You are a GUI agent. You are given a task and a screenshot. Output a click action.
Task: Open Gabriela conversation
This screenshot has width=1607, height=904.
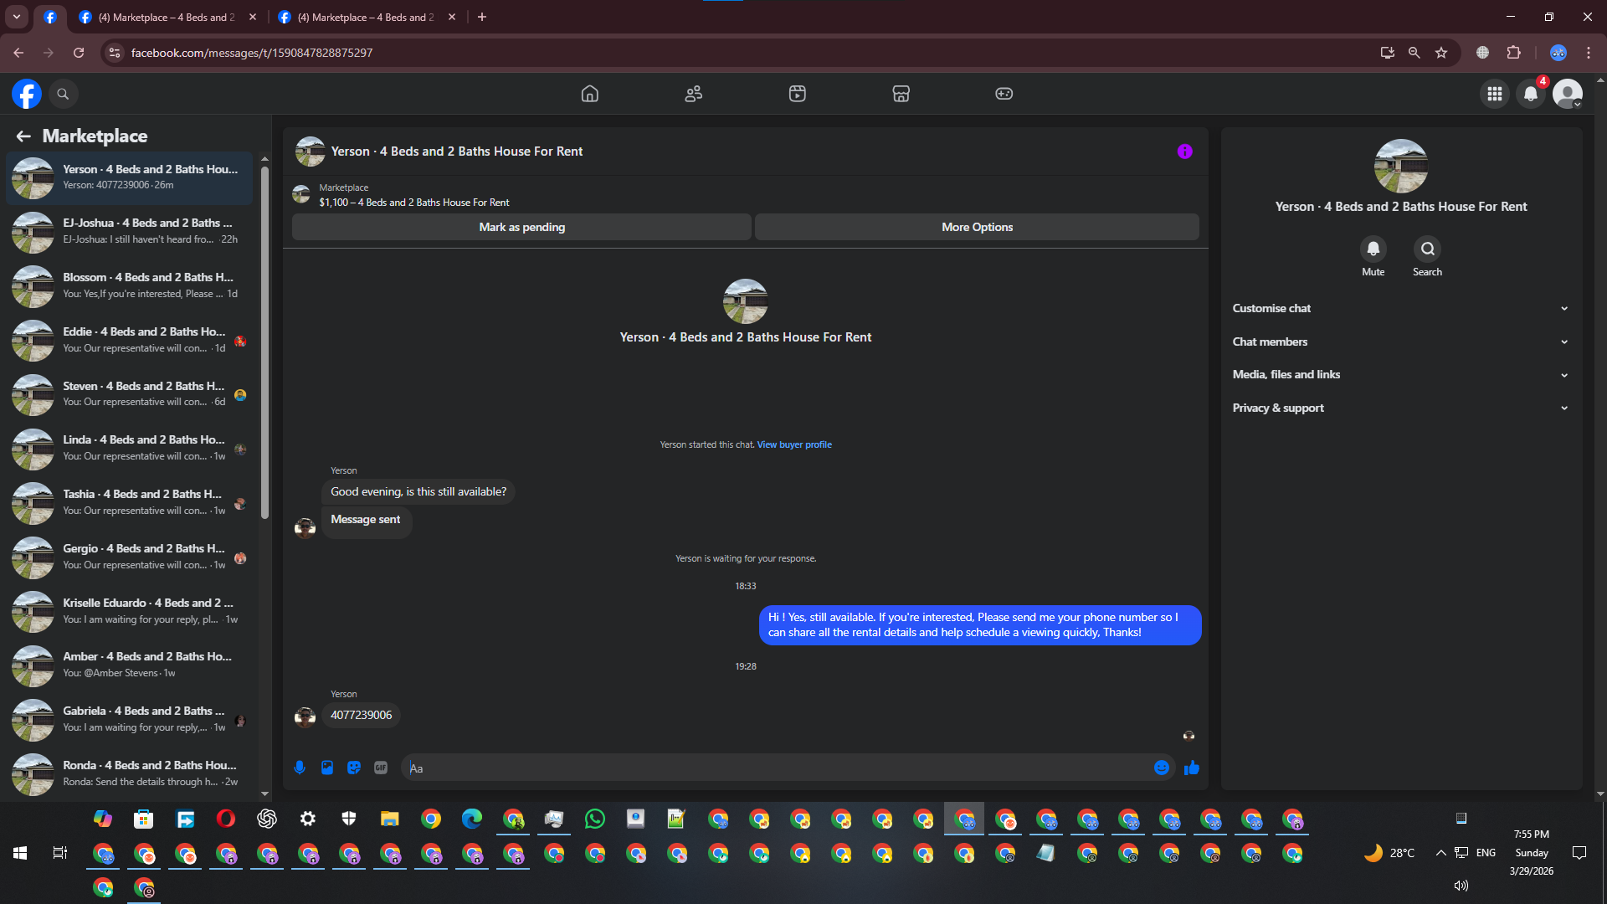point(130,719)
